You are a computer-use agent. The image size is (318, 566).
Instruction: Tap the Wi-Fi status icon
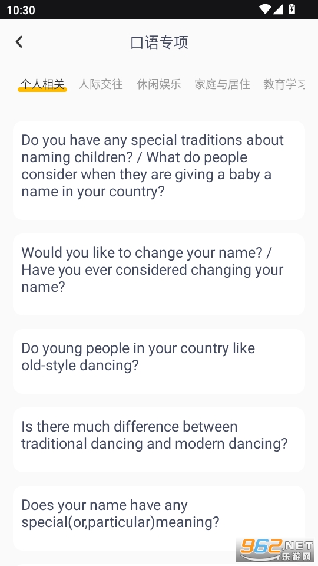265,9
